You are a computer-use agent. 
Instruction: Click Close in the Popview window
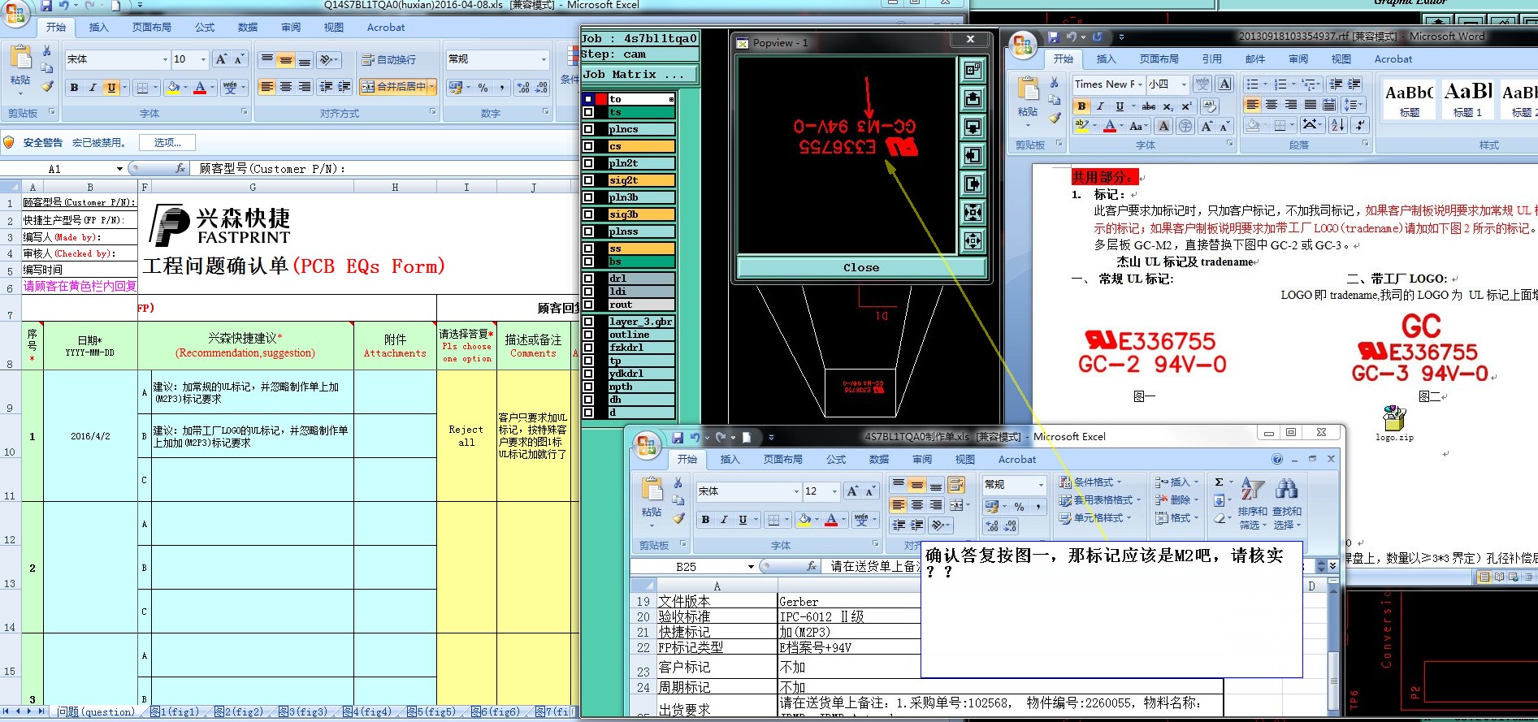point(861,267)
